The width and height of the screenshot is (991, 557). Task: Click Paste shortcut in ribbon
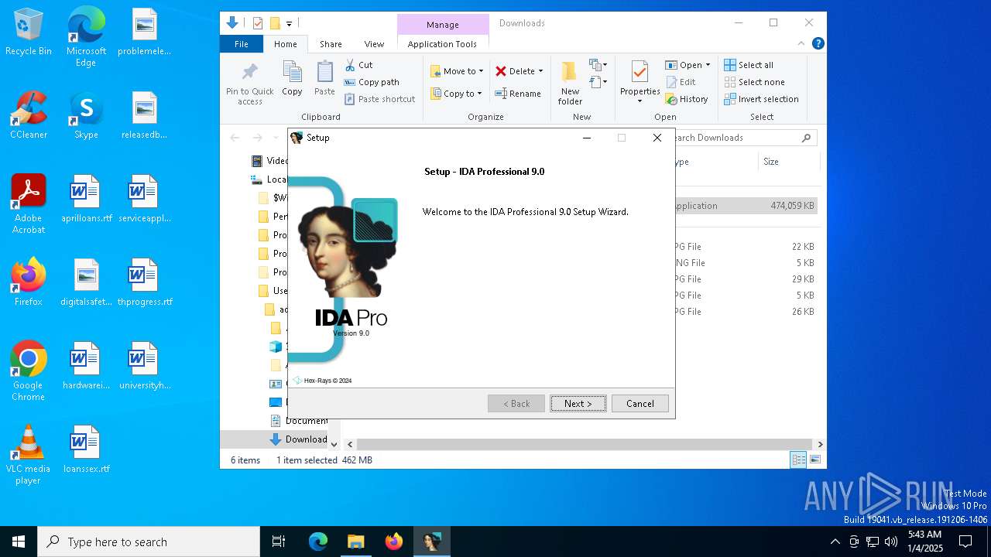tap(379, 99)
